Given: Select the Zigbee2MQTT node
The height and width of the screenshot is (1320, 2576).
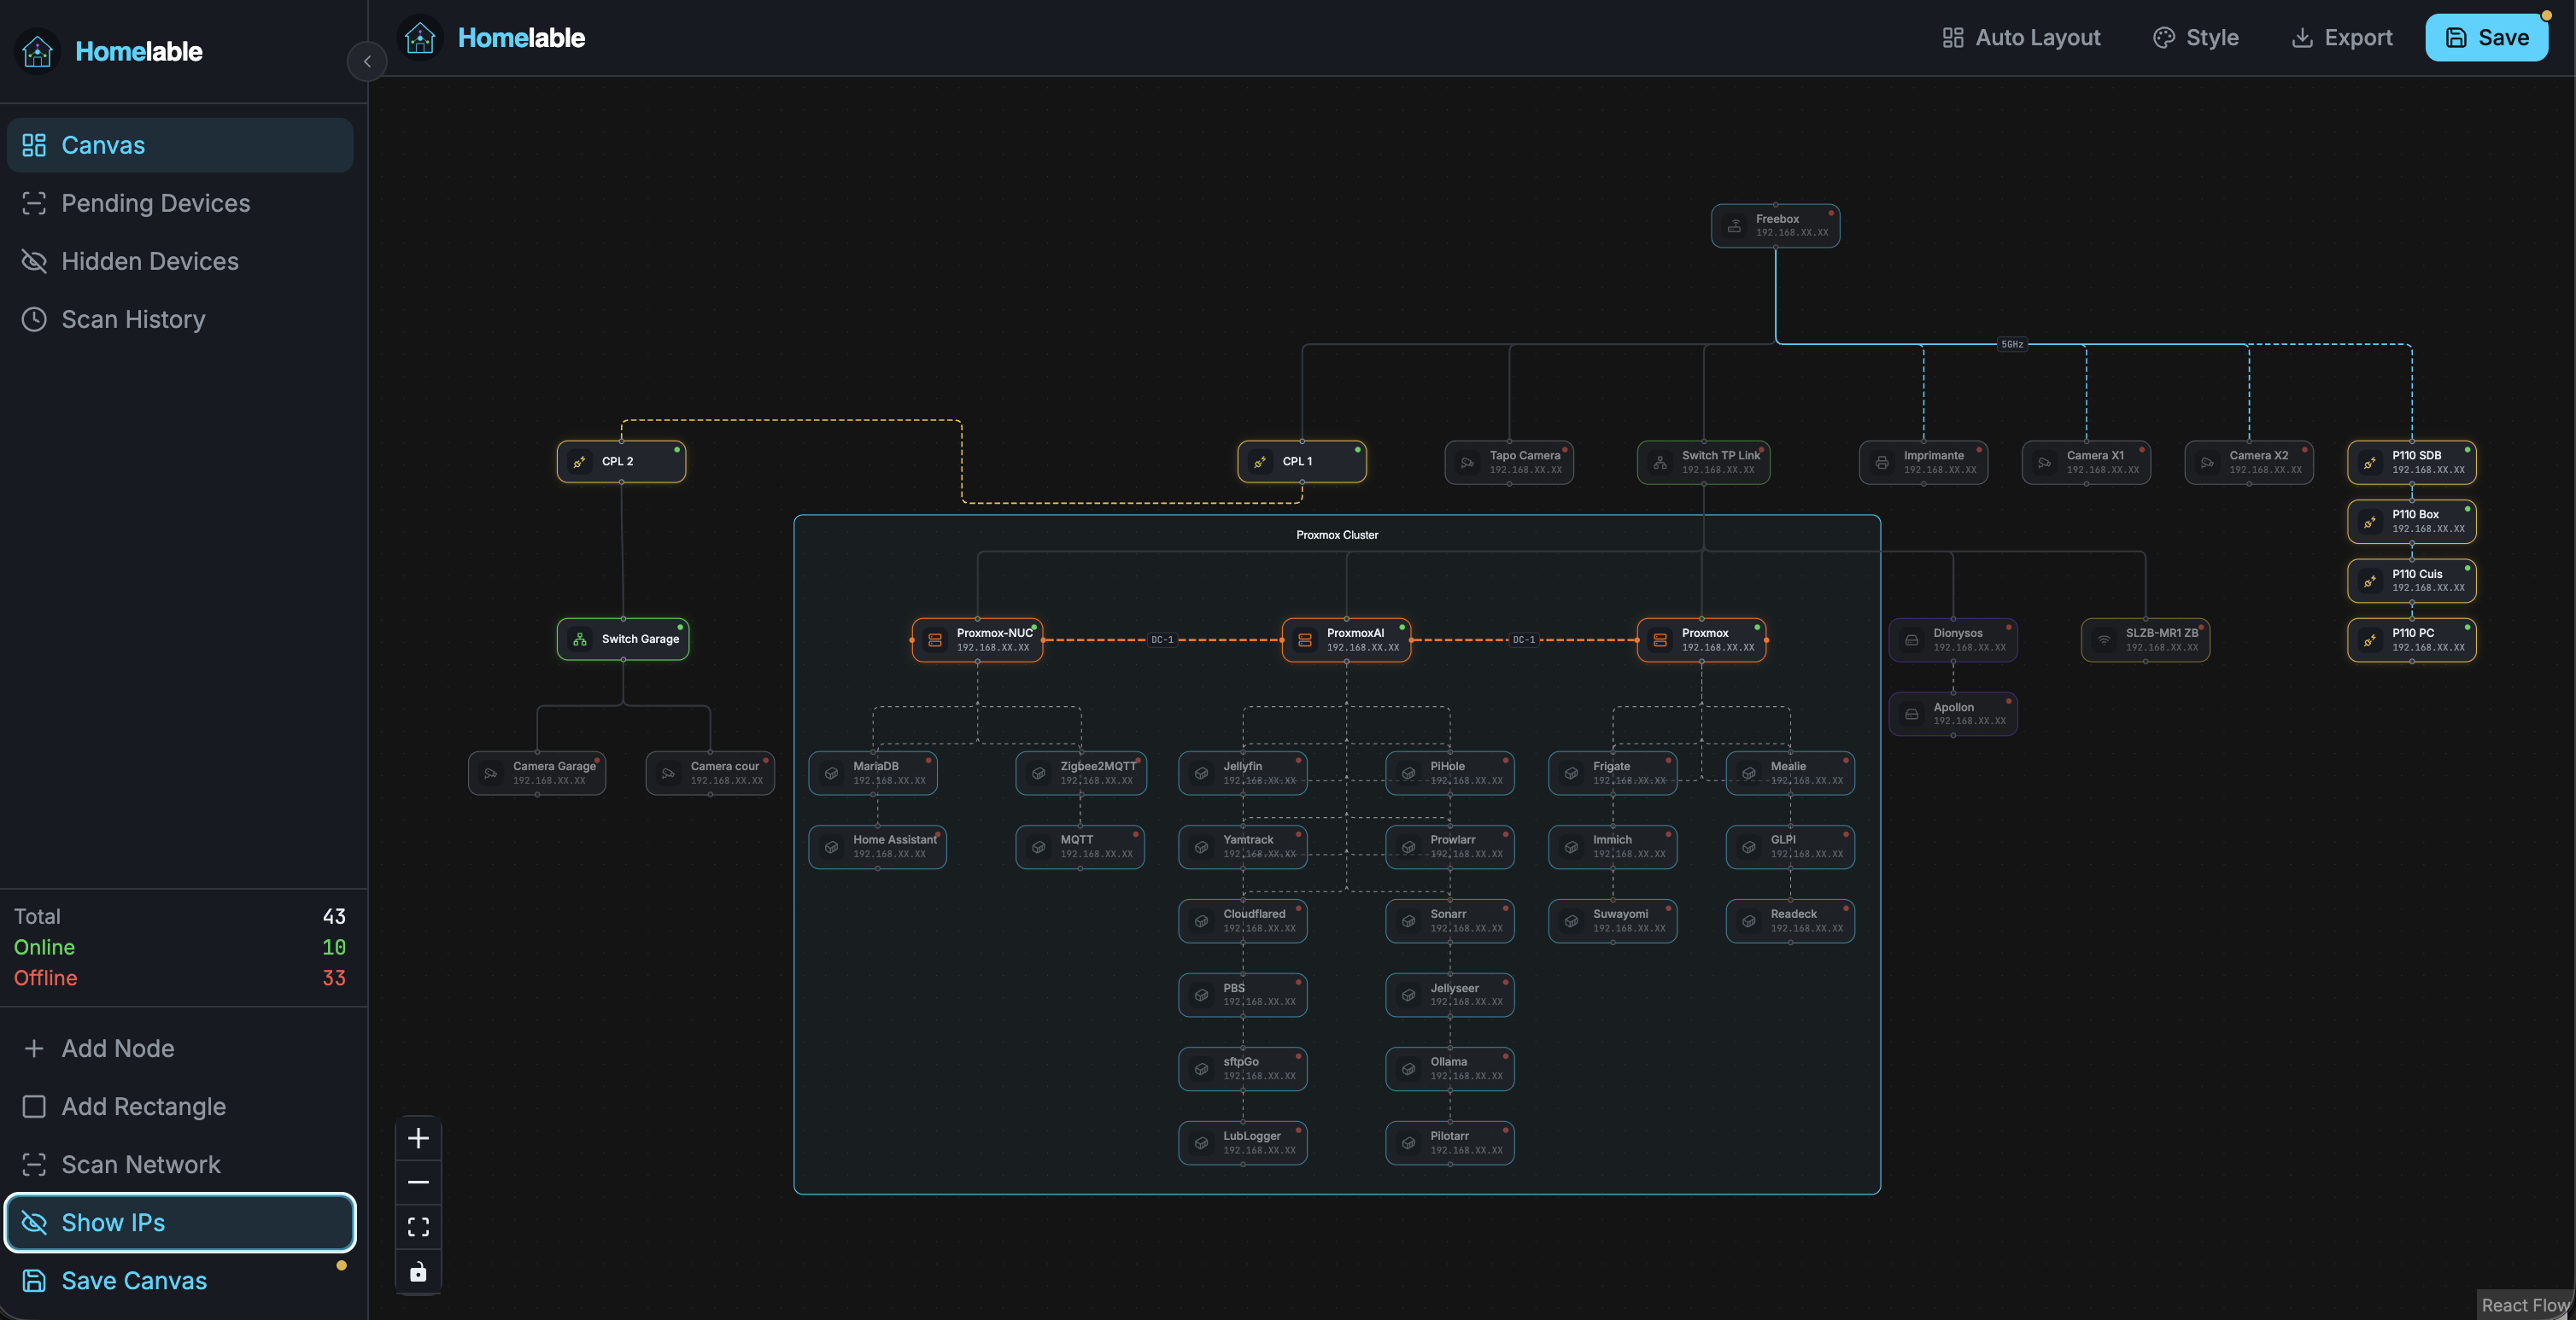Looking at the screenshot, I should [1081, 773].
